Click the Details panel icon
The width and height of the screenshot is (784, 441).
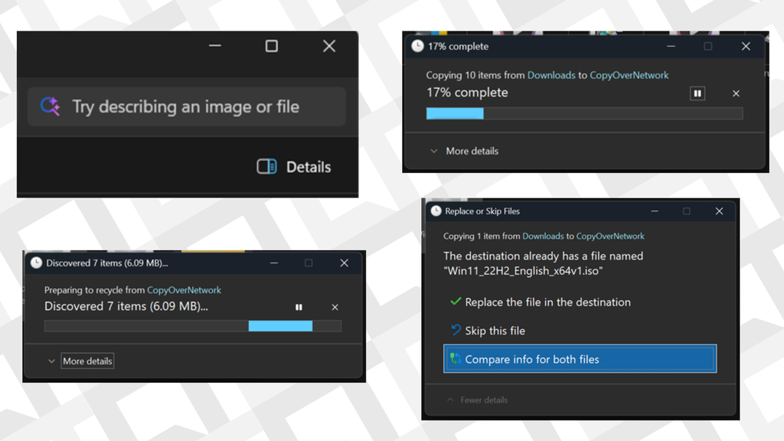click(266, 166)
